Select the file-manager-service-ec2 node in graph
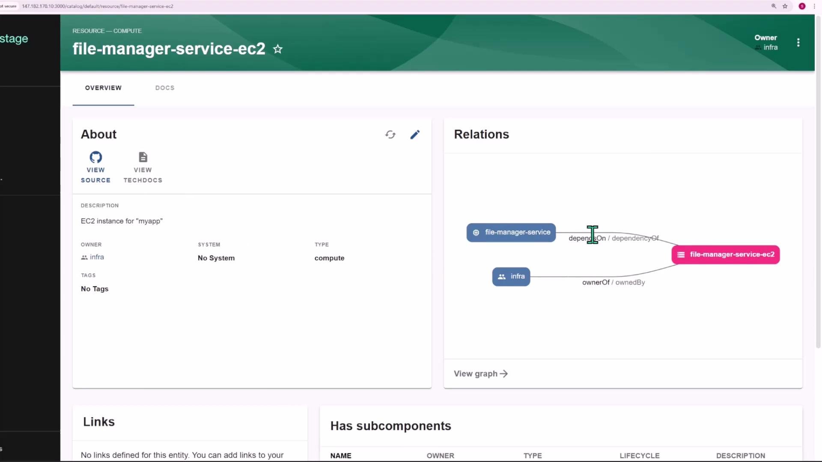Viewport: 822px width, 462px height. pos(726,255)
